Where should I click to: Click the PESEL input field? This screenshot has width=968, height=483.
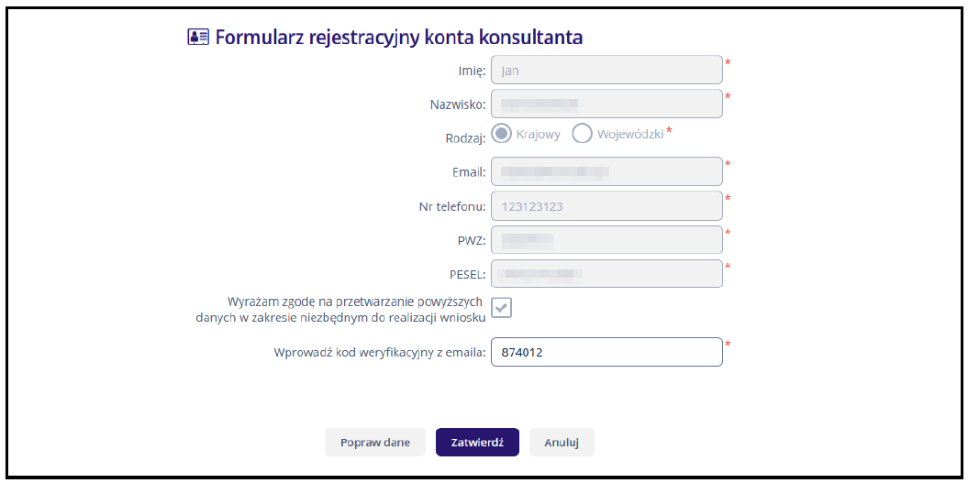click(x=606, y=274)
